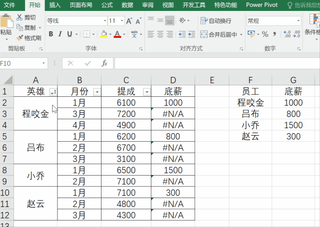Apply the yellow fill color swatch
The width and height of the screenshot is (320, 227).
(103, 34)
